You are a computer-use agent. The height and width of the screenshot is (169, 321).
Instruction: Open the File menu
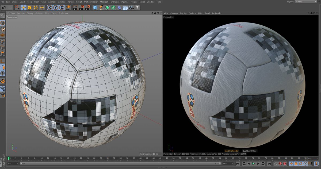(2, 2)
